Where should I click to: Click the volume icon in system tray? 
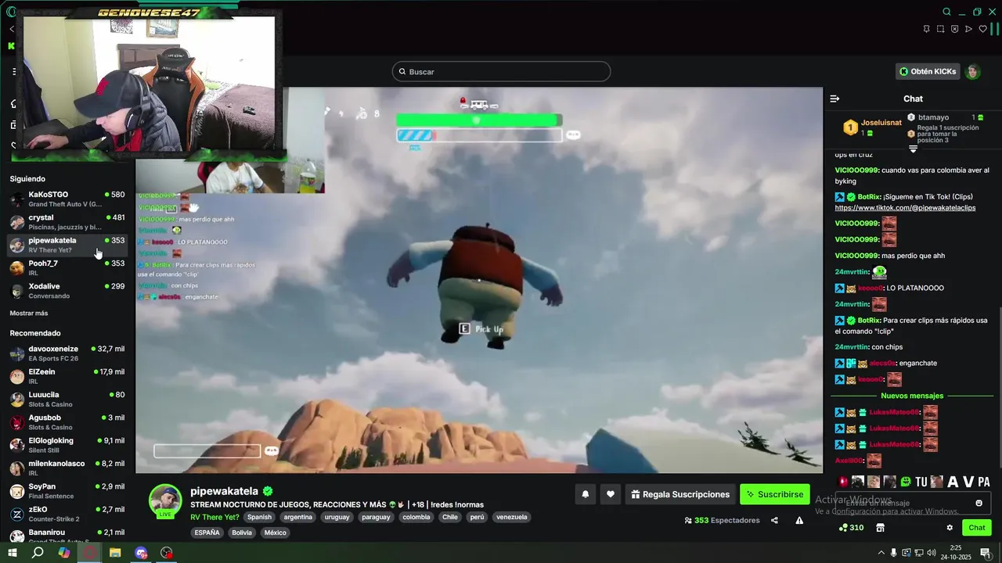click(931, 553)
